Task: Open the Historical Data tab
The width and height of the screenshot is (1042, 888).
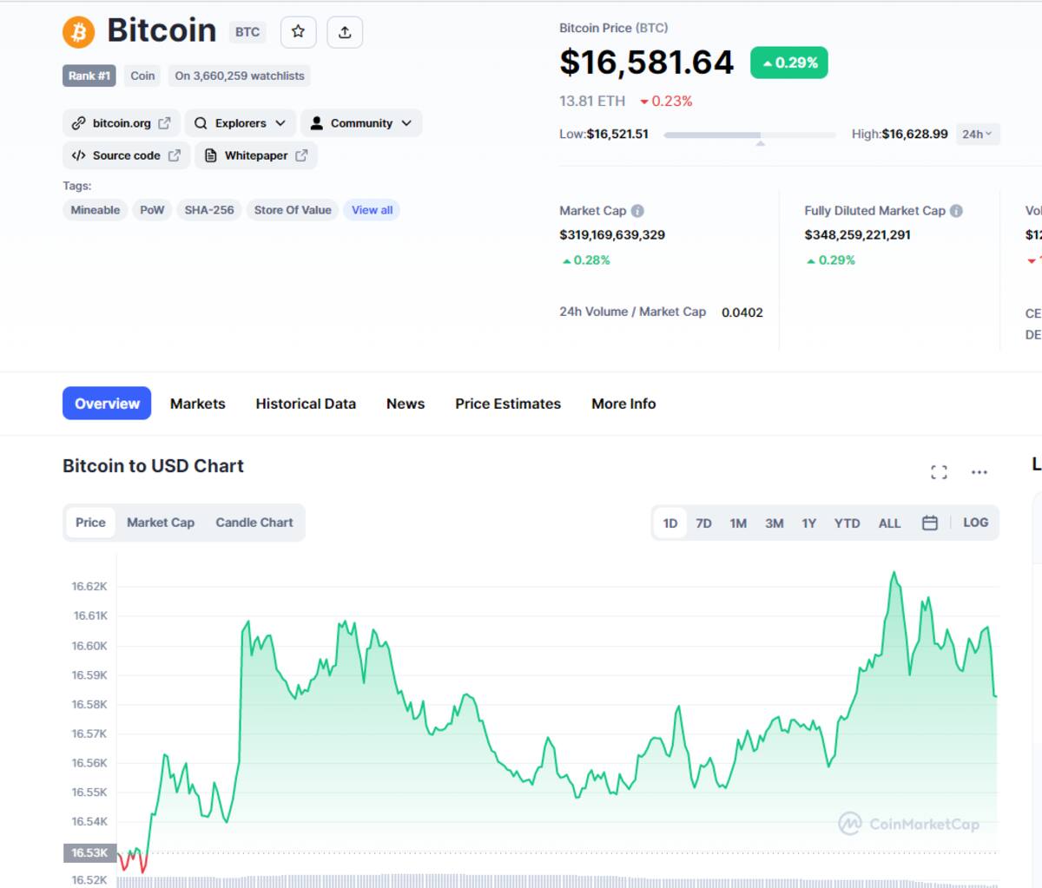Action: pyautogui.click(x=306, y=404)
